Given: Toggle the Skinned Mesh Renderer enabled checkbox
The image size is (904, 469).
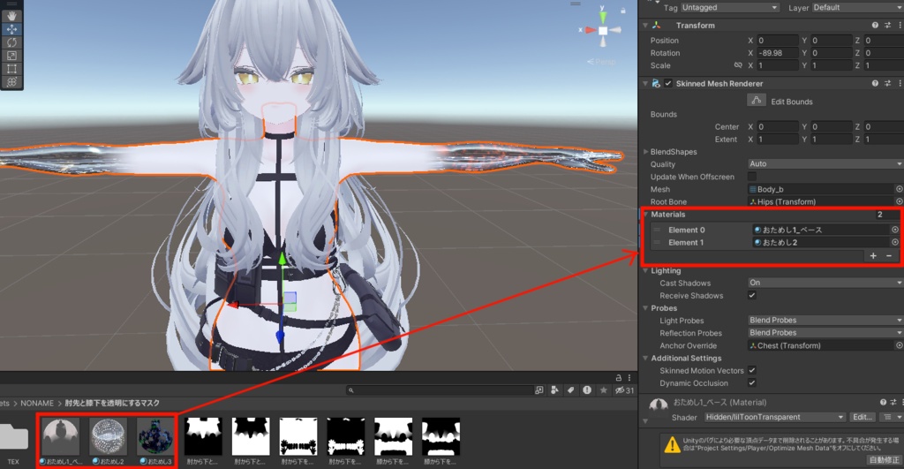Looking at the screenshot, I should pos(668,84).
